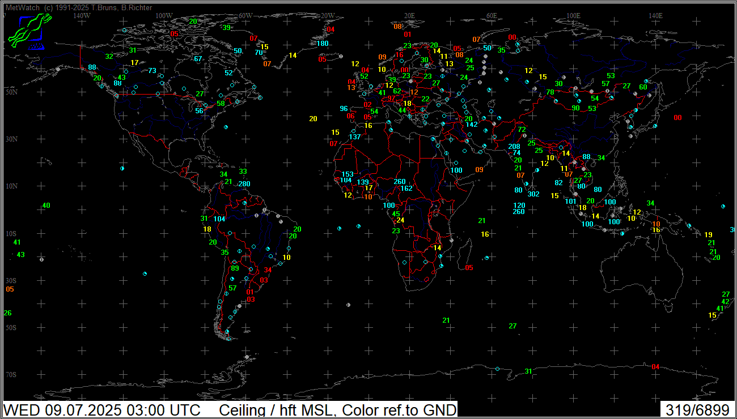Click the Atlantic value '96'
The height and width of the screenshot is (419, 737).
344,109
